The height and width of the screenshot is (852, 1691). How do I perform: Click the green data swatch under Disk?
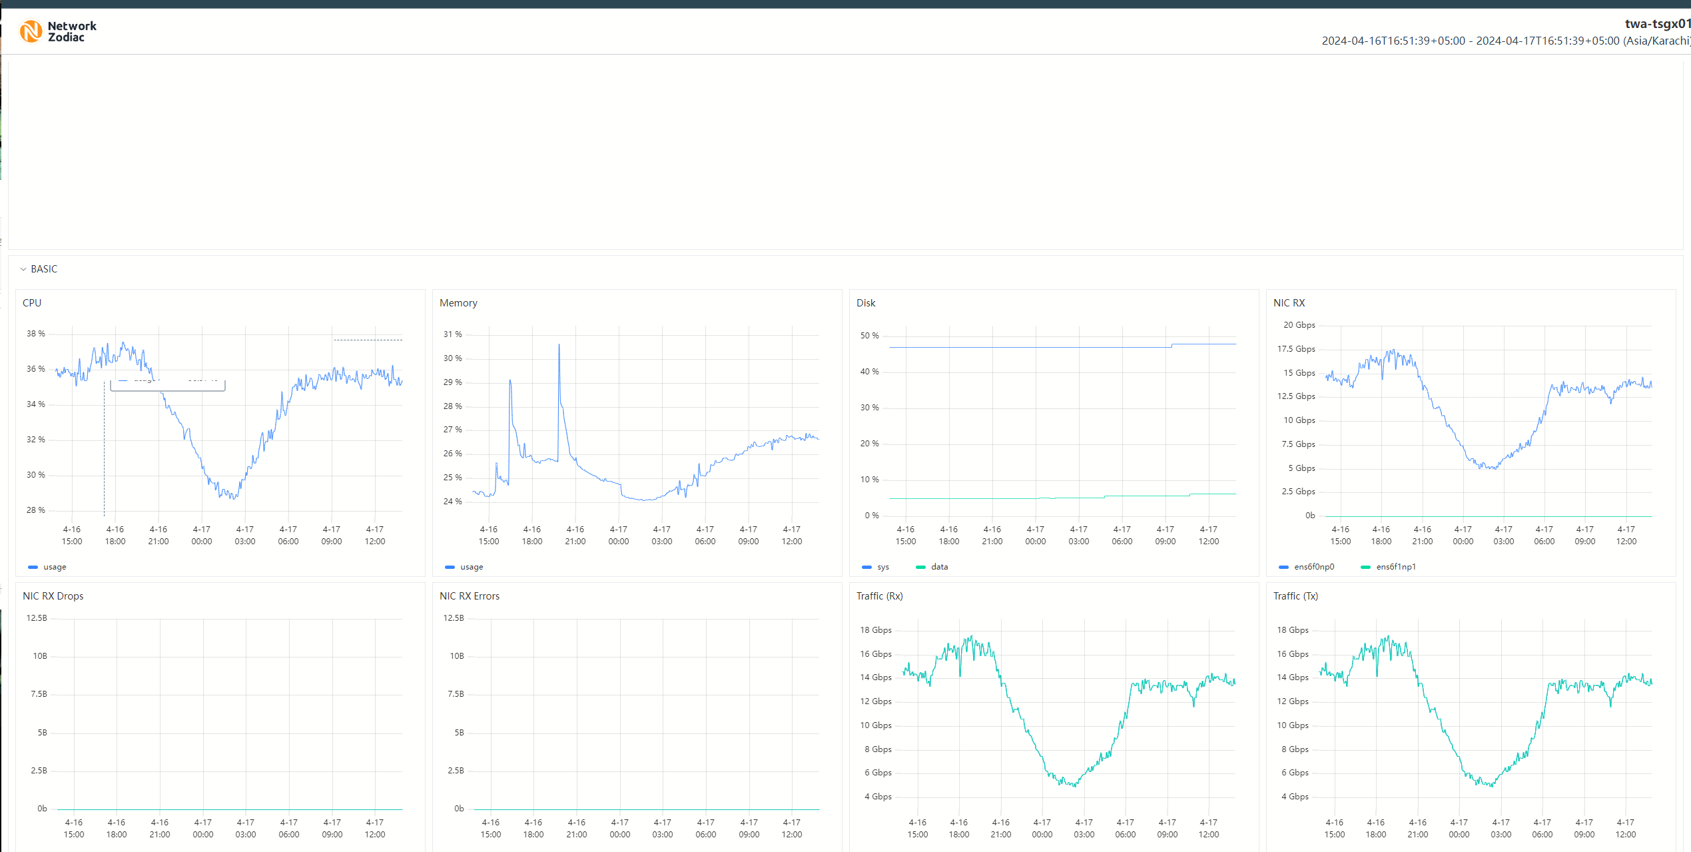pyautogui.click(x=920, y=567)
